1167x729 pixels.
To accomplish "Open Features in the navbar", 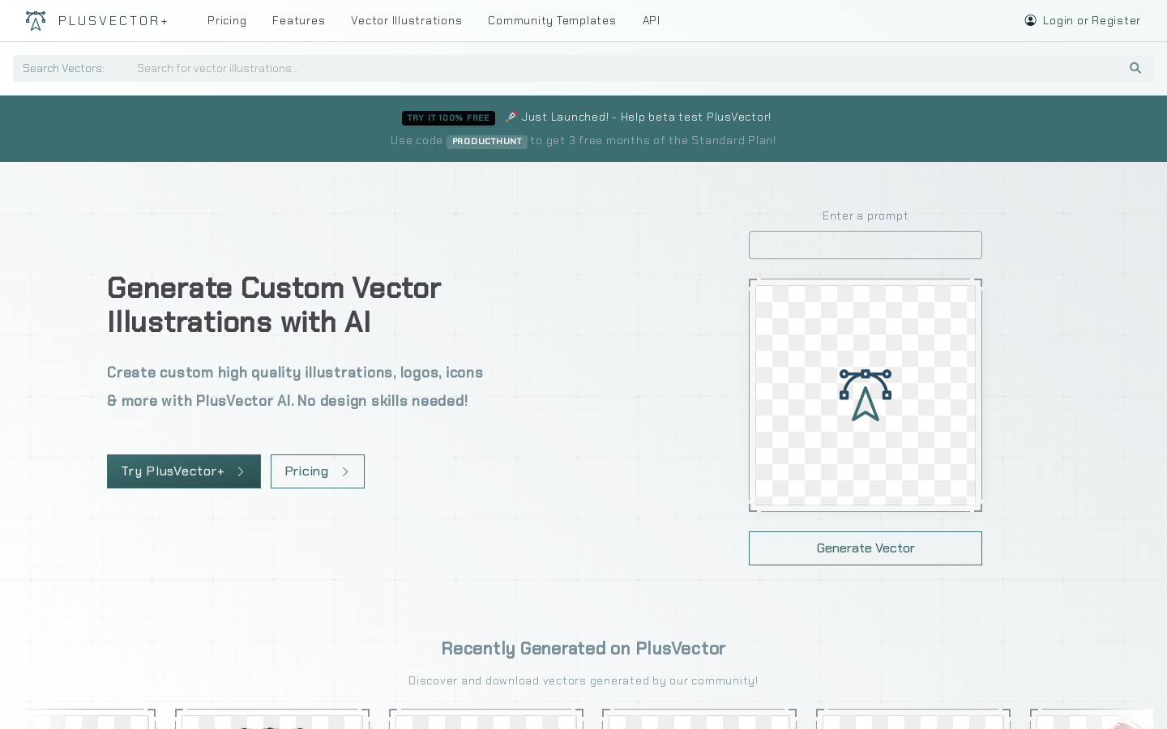I will 298,20.
